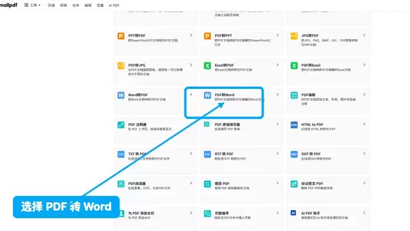This screenshot has width=410, height=231.
Task: Click the chevron on PDF编辑 card
Action: coord(364,95)
